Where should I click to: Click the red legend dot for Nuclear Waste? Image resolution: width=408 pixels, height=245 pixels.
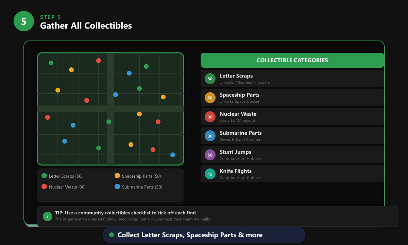coord(44,186)
